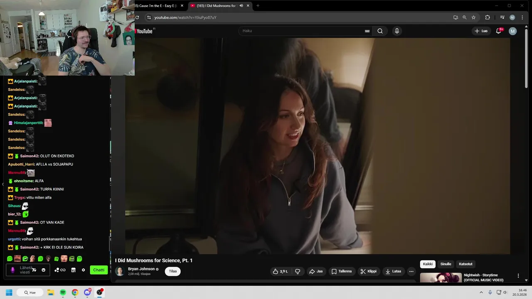The width and height of the screenshot is (532, 299).
Task: Click the Lähetä viesti message field
Action: pyautogui.click(x=28, y=270)
